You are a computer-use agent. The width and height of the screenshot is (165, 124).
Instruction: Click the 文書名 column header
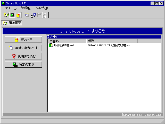(x=67, y=41)
